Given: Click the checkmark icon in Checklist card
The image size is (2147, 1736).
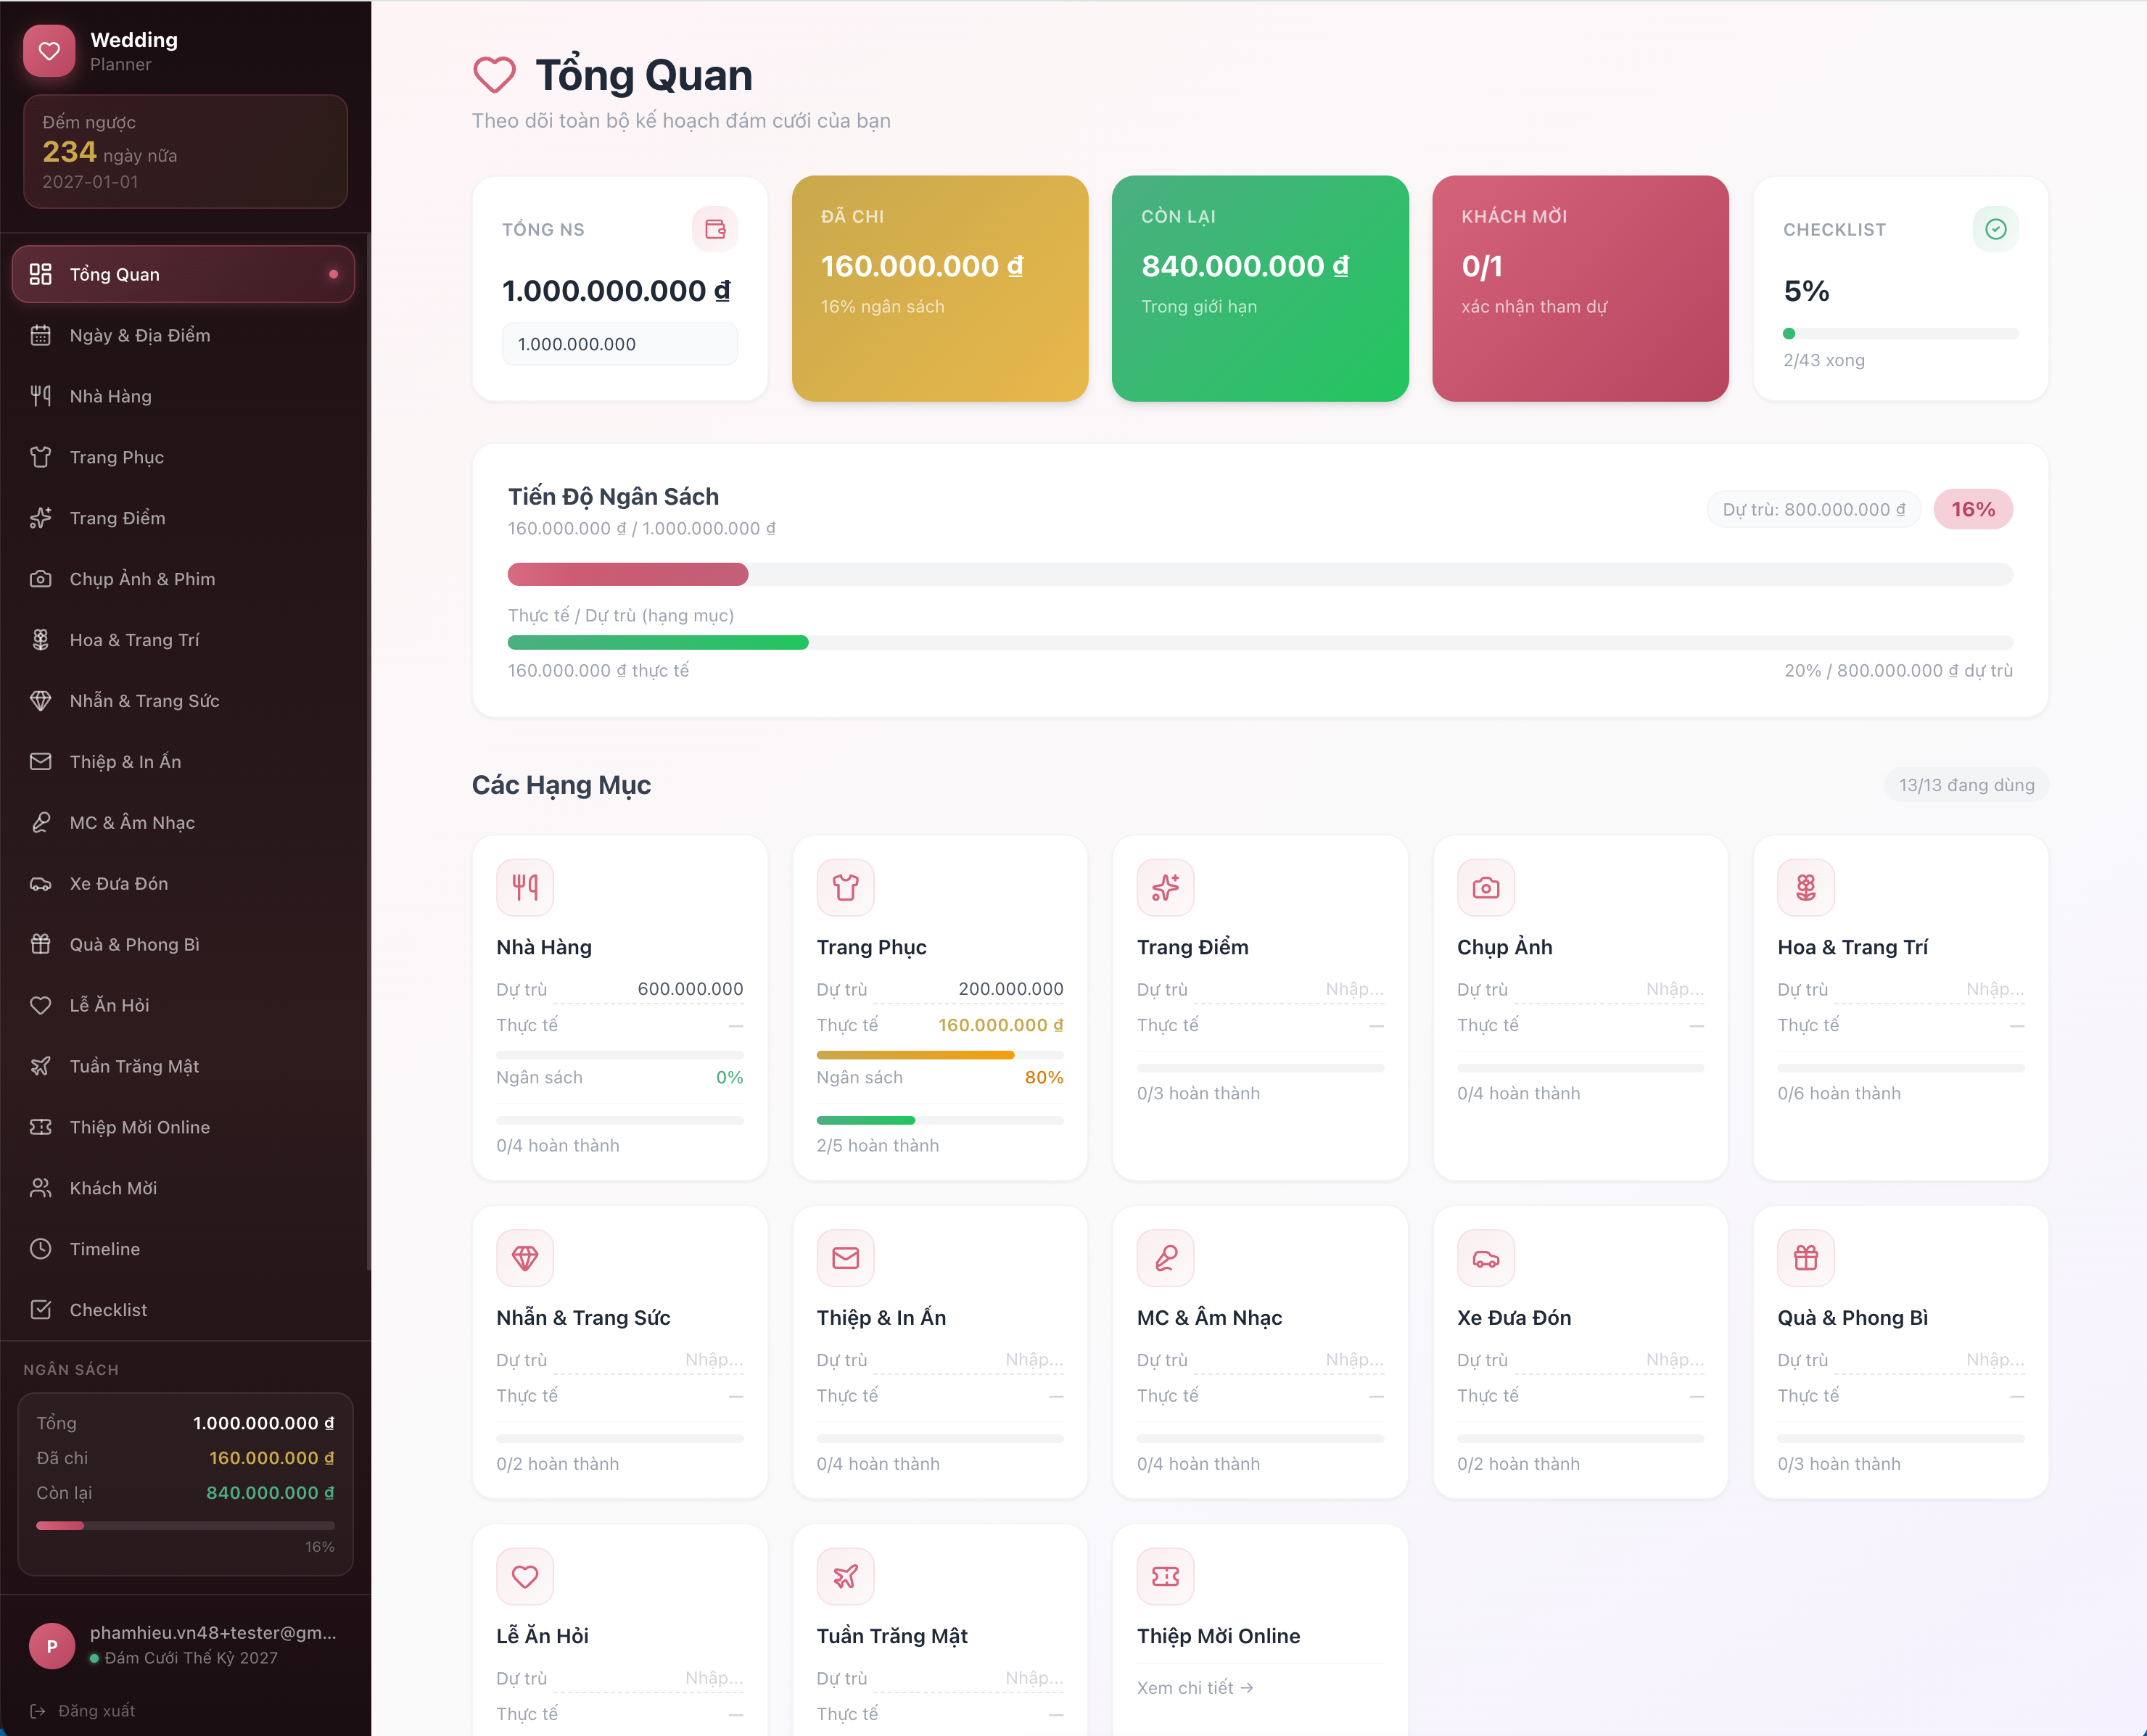Looking at the screenshot, I should 1995,229.
